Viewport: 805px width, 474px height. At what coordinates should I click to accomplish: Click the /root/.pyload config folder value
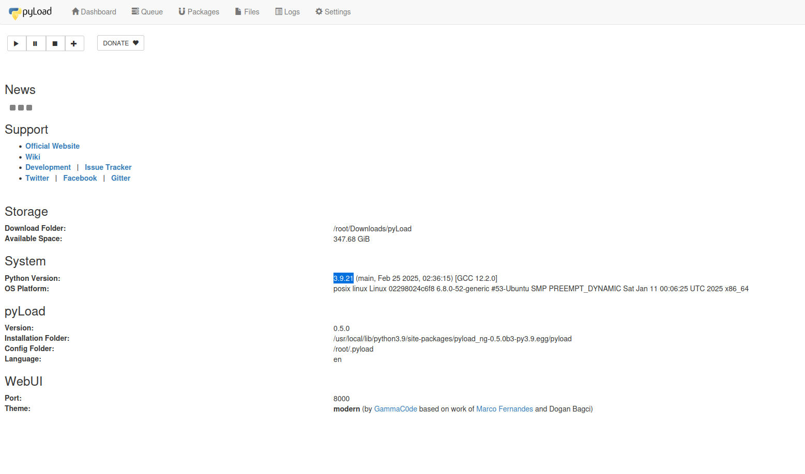(353, 349)
